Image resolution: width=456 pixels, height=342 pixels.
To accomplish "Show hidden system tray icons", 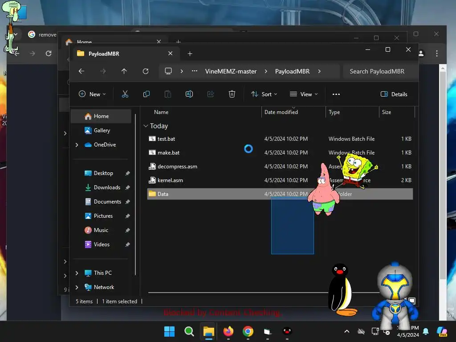I will click(346, 331).
